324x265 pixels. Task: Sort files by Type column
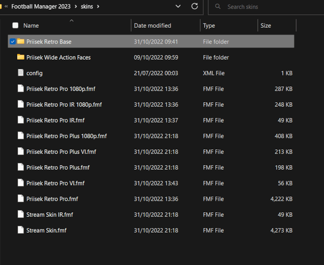(x=209, y=25)
